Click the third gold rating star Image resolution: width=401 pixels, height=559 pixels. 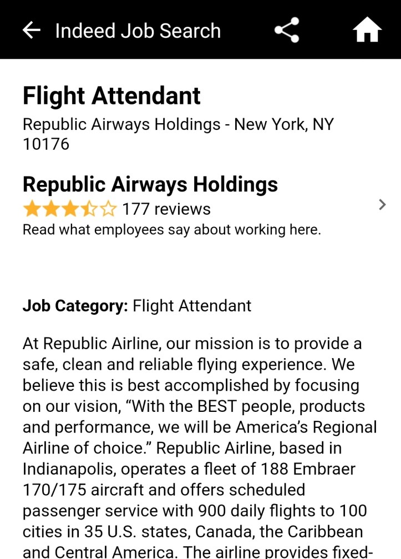point(70,209)
